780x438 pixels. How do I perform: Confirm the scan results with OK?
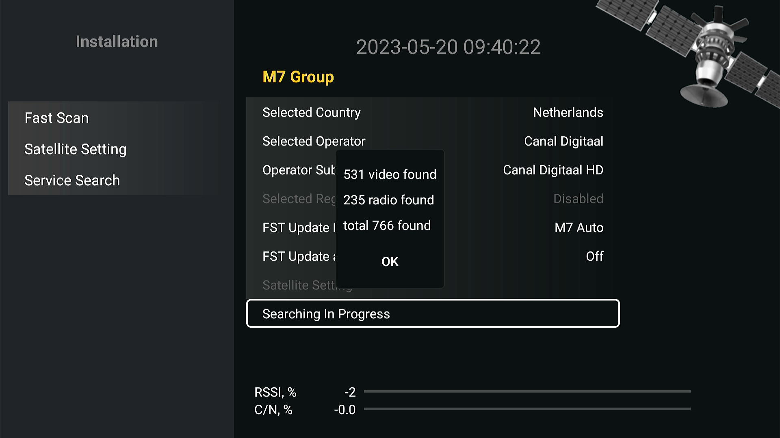tap(390, 262)
